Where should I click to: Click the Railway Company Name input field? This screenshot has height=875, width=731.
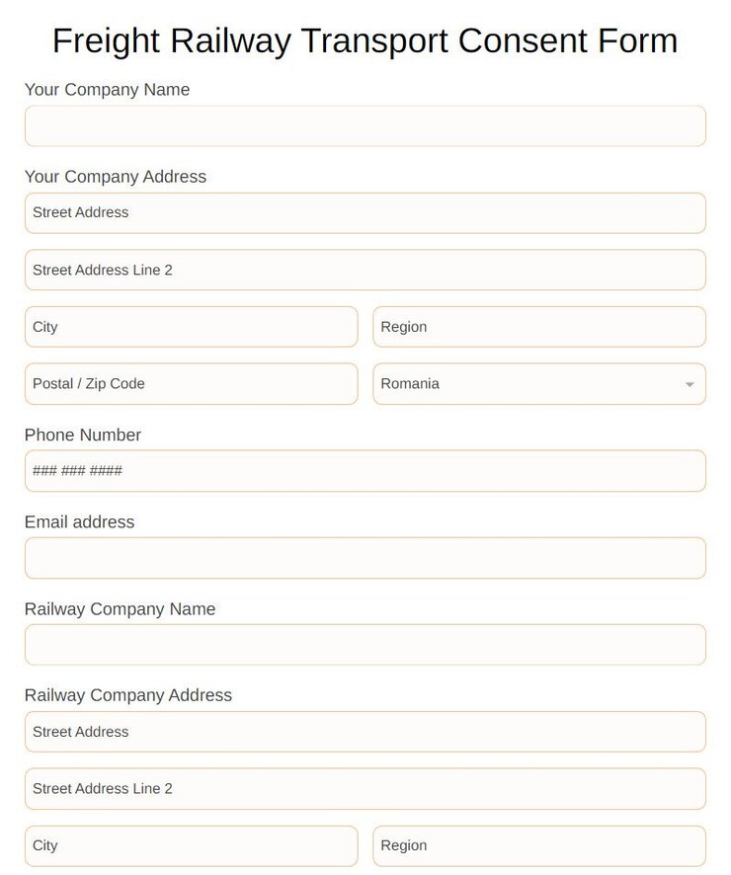365,644
